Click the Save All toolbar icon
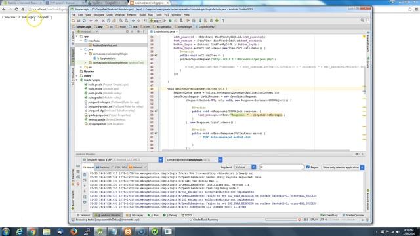The image size is (420, 236). click(79, 20)
